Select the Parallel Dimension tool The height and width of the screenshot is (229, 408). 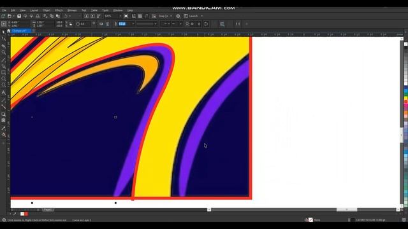[3, 100]
